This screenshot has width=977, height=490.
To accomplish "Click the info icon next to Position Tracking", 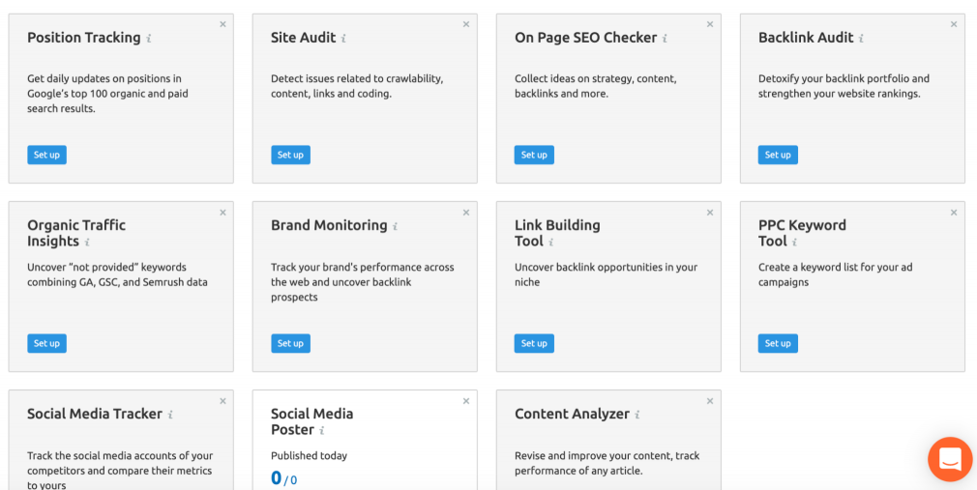I will click(x=149, y=39).
